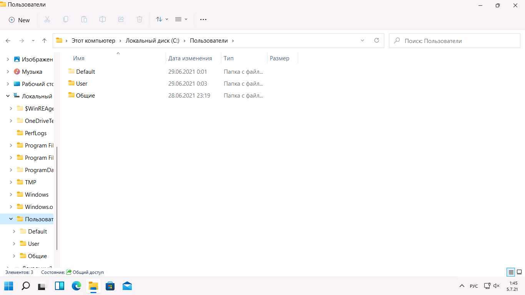Viewport: 525px width, 295px height.
Task: Go back with the left arrow
Action: pyautogui.click(x=8, y=41)
